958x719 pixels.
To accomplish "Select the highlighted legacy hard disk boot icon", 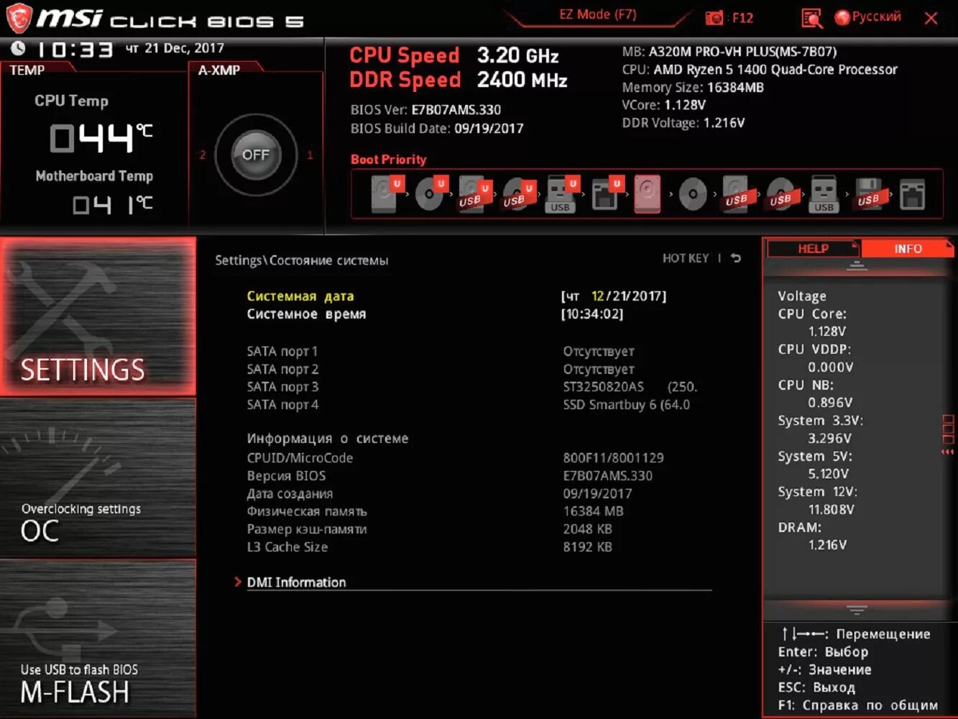I will click(x=648, y=194).
